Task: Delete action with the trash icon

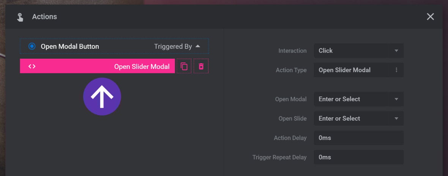Action: [x=201, y=66]
